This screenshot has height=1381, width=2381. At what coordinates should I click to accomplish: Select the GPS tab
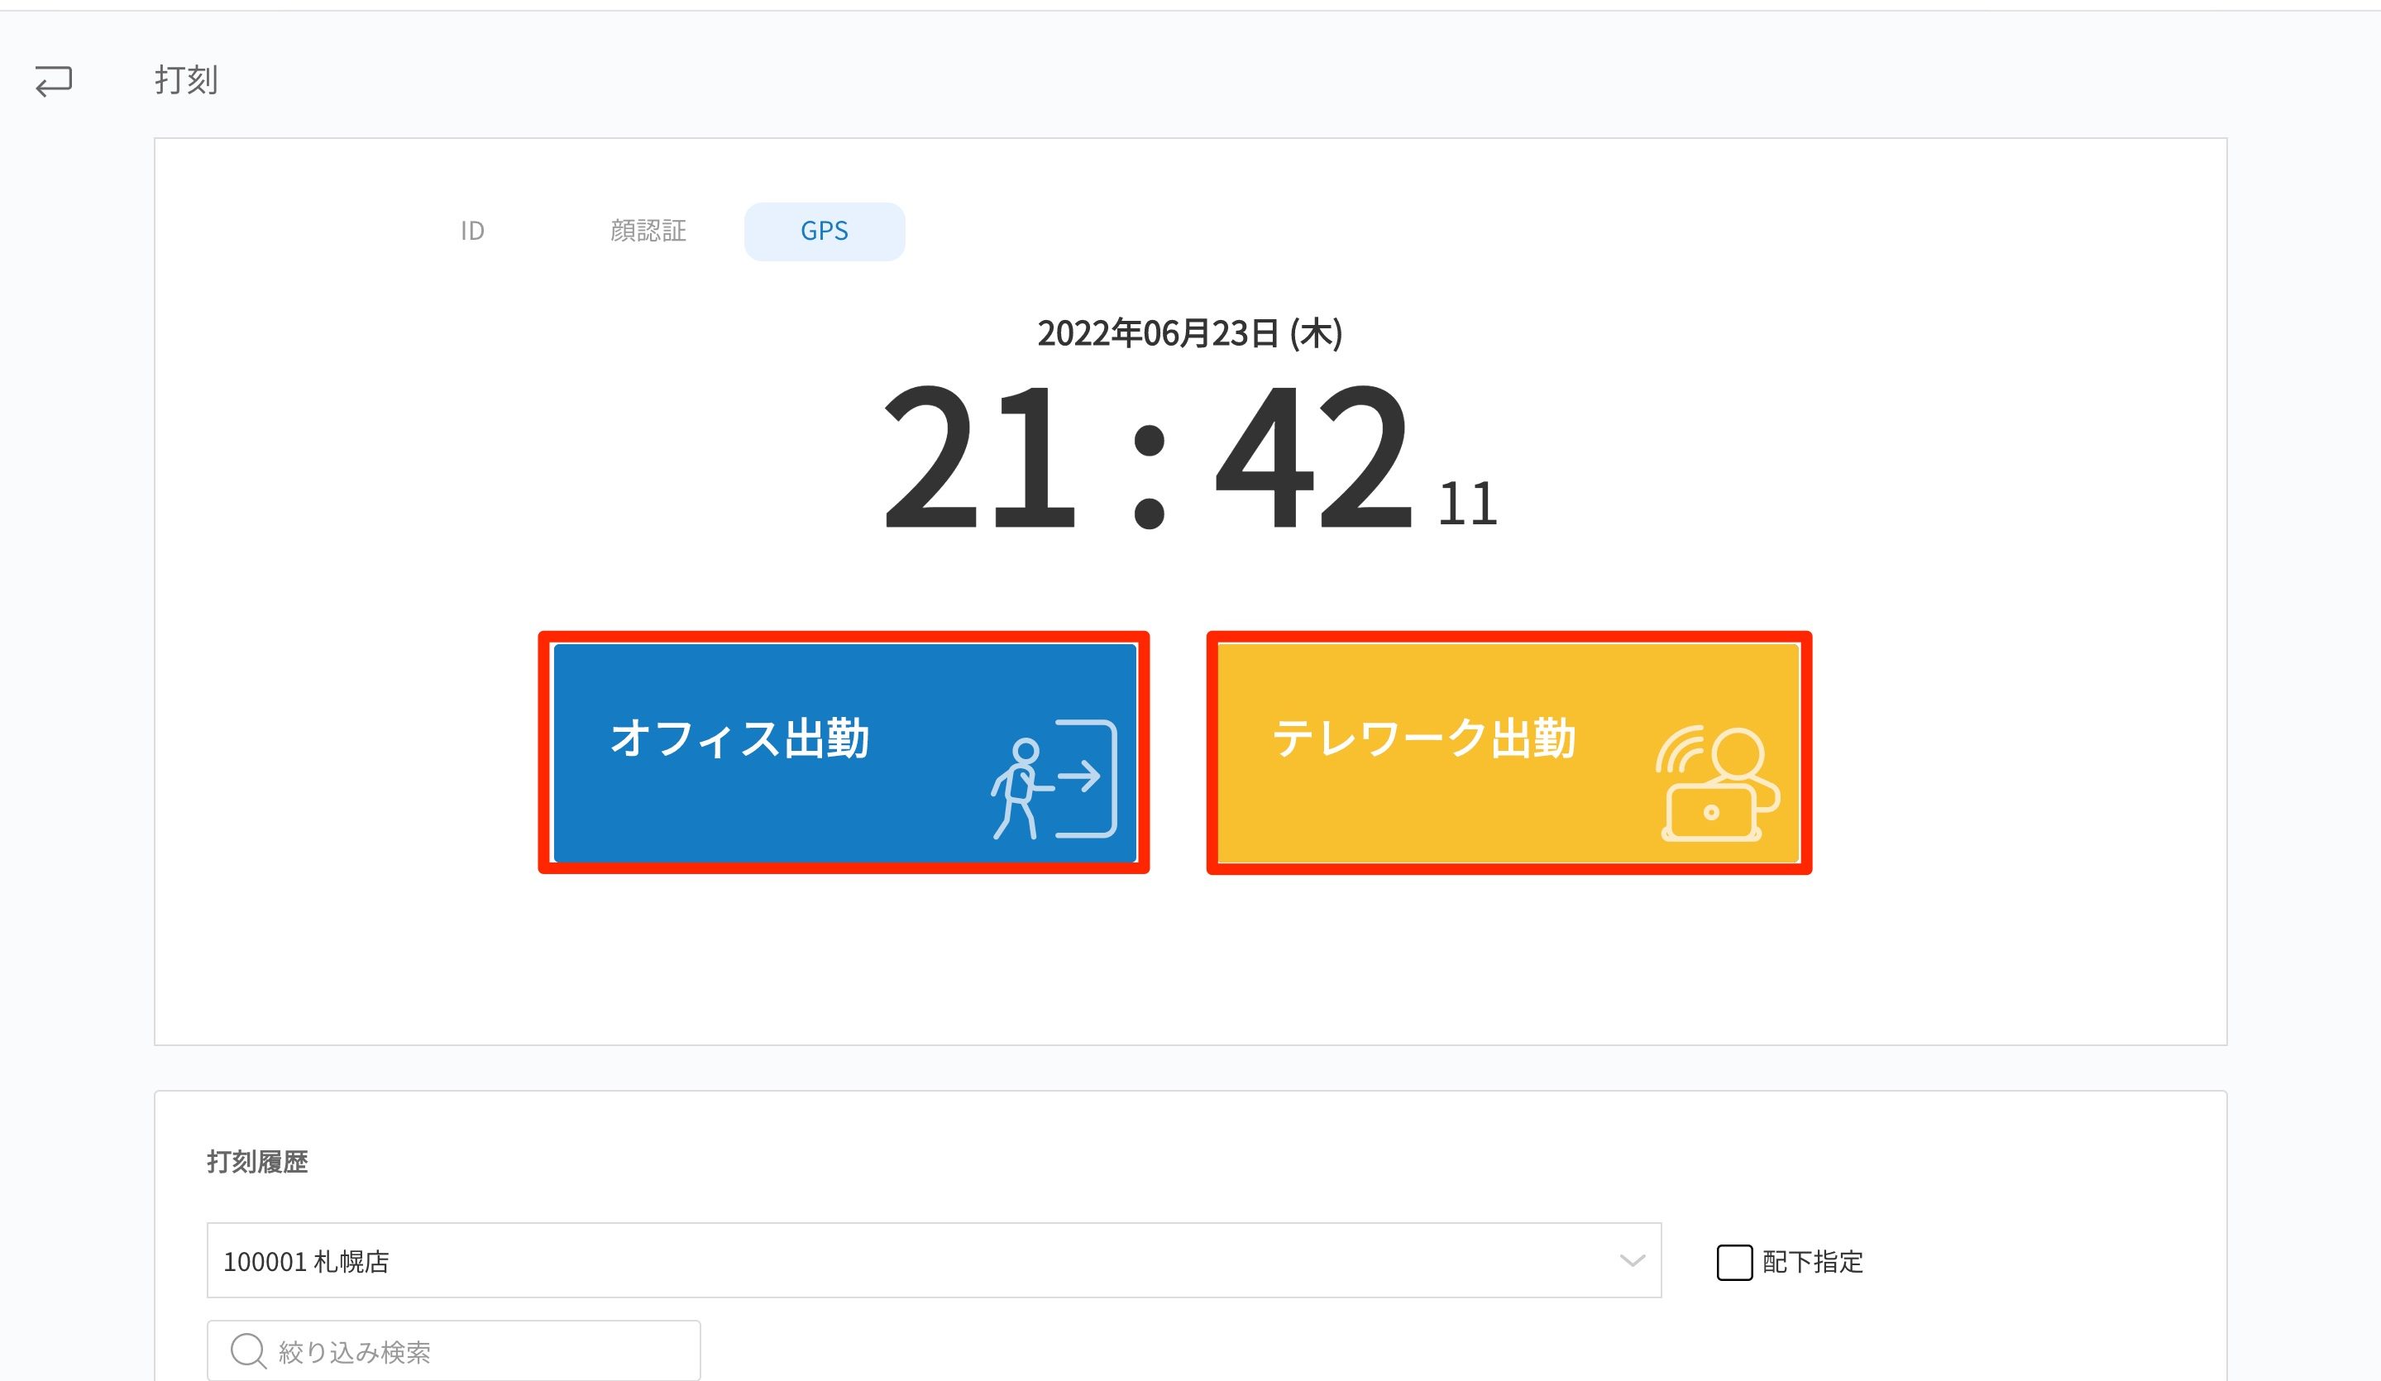824,232
